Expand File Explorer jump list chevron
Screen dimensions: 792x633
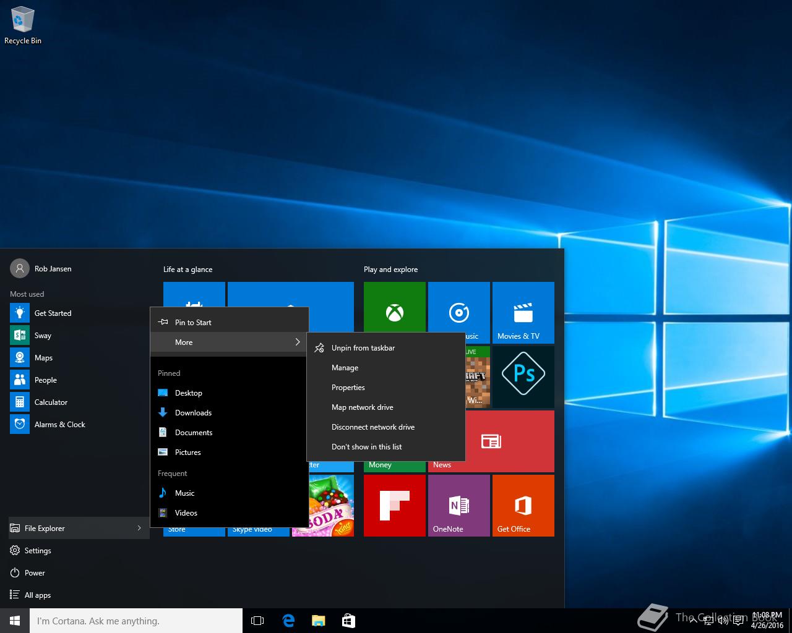pos(139,528)
